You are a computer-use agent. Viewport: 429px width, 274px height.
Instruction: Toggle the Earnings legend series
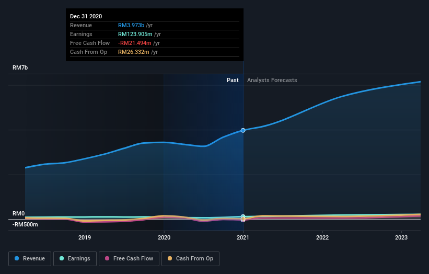tap(75, 259)
